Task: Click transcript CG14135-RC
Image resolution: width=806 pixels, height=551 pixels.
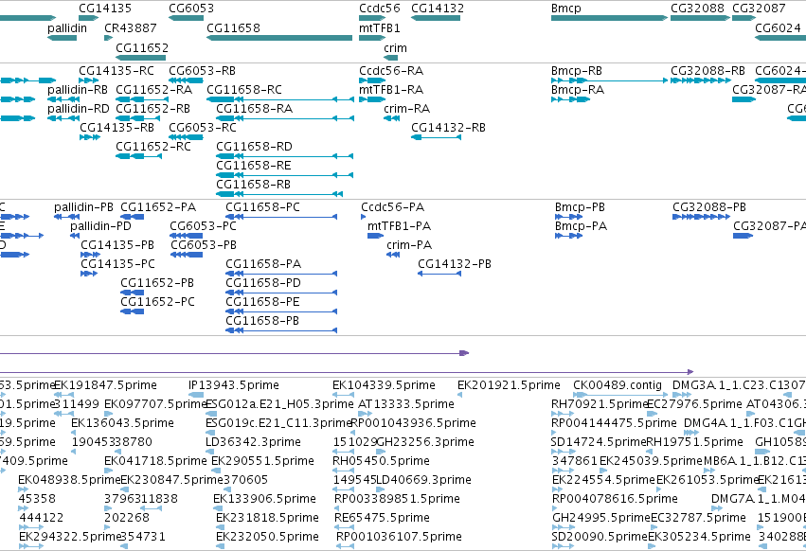Action: point(88,80)
